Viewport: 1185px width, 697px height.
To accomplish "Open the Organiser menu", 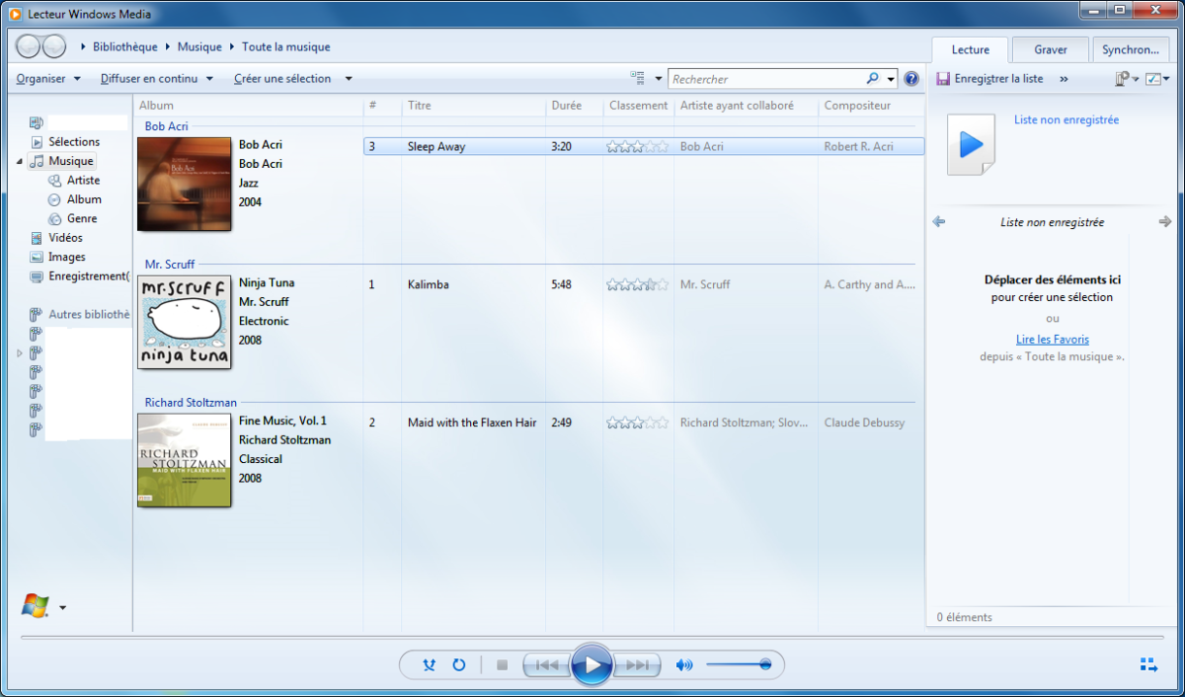I will (x=48, y=79).
